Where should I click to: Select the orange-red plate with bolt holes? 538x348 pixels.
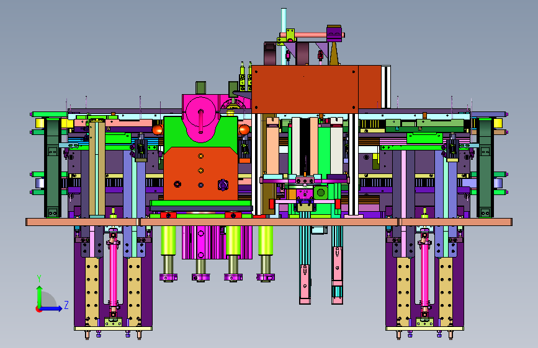[x=200, y=173]
